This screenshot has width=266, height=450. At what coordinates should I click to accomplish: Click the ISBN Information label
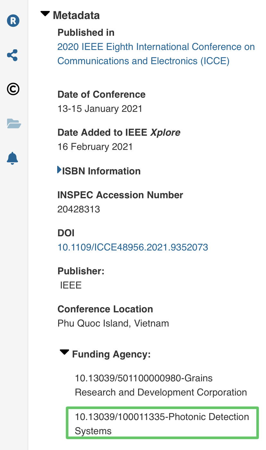(x=101, y=171)
